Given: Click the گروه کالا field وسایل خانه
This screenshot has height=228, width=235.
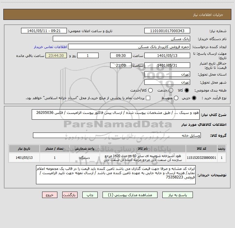Looking at the screenshot, I should tap(117, 135).
